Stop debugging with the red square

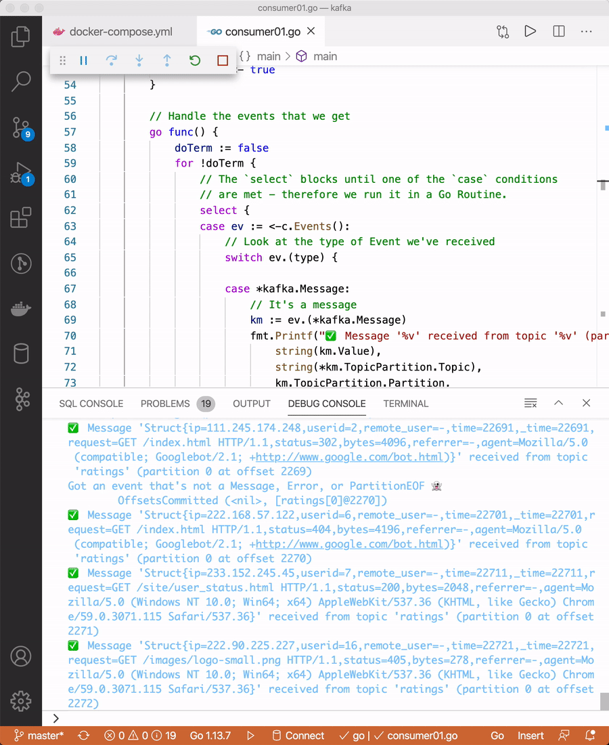[223, 60]
